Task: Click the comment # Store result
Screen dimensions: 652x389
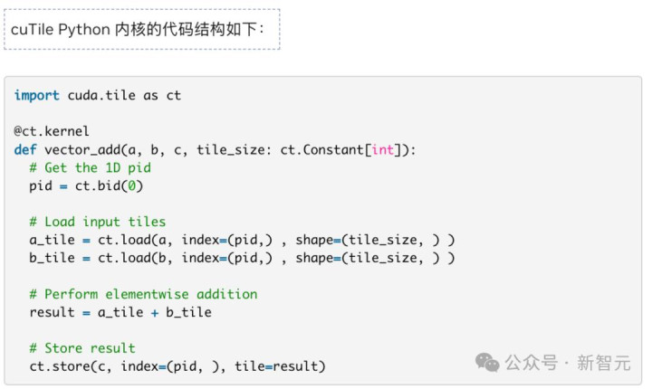Action: coord(82,348)
